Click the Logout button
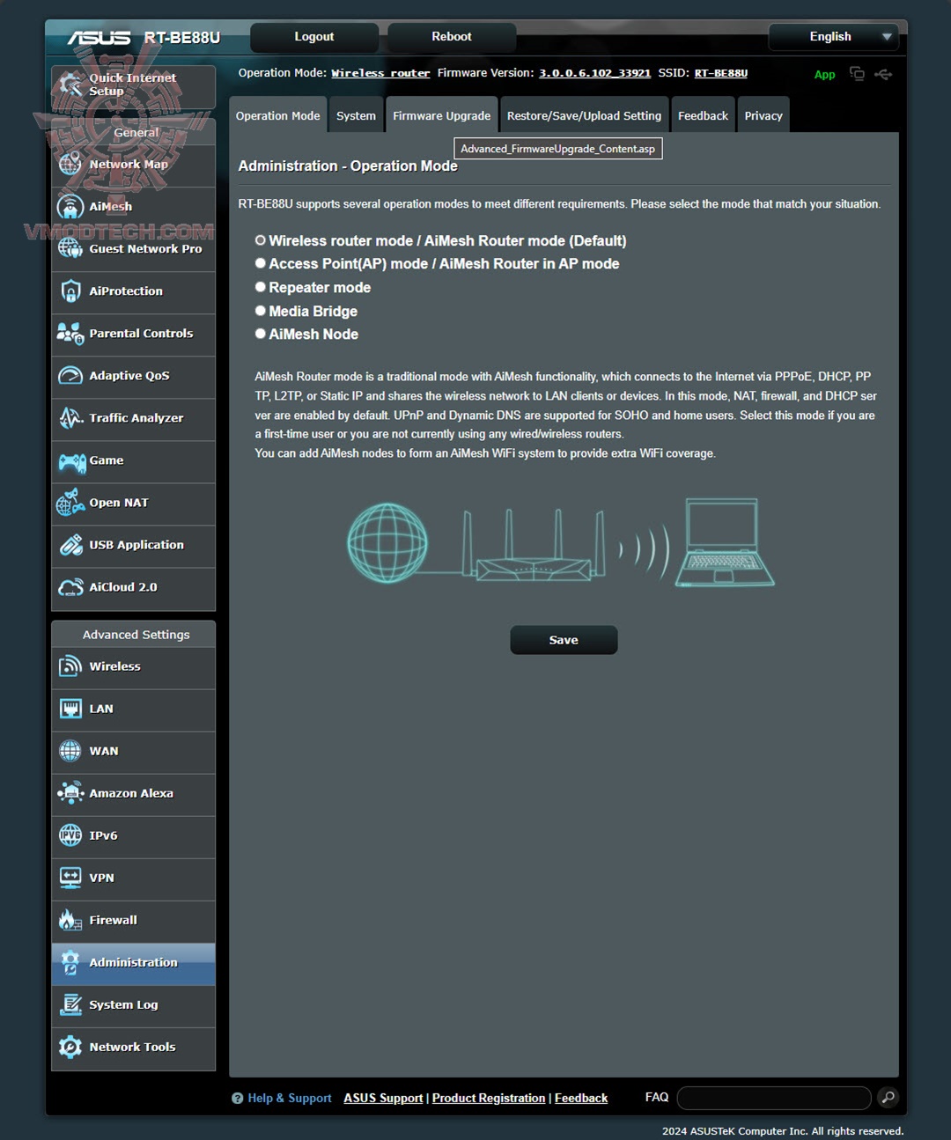This screenshot has width=951, height=1140. 314,37
